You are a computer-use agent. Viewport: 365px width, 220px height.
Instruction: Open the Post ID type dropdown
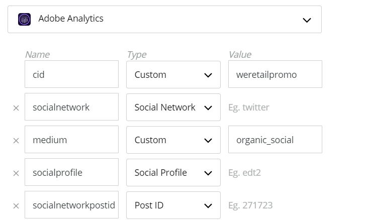click(x=173, y=205)
